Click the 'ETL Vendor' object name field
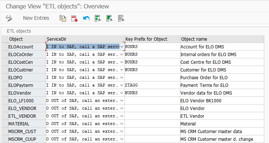 [x=222, y=116]
